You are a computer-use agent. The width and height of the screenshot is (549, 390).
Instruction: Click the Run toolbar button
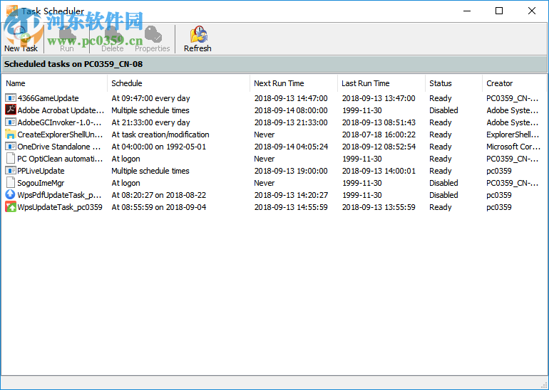coord(66,39)
